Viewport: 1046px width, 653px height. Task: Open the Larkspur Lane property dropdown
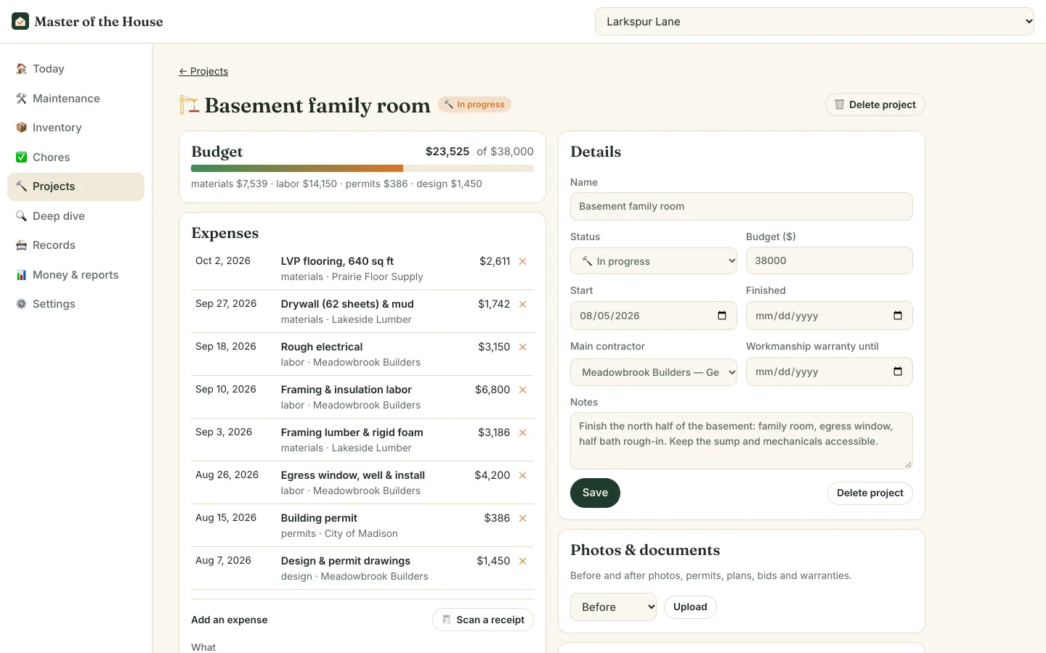click(x=814, y=22)
